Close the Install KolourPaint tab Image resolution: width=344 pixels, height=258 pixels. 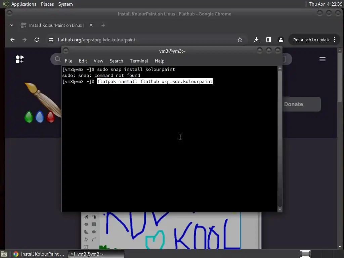91,25
